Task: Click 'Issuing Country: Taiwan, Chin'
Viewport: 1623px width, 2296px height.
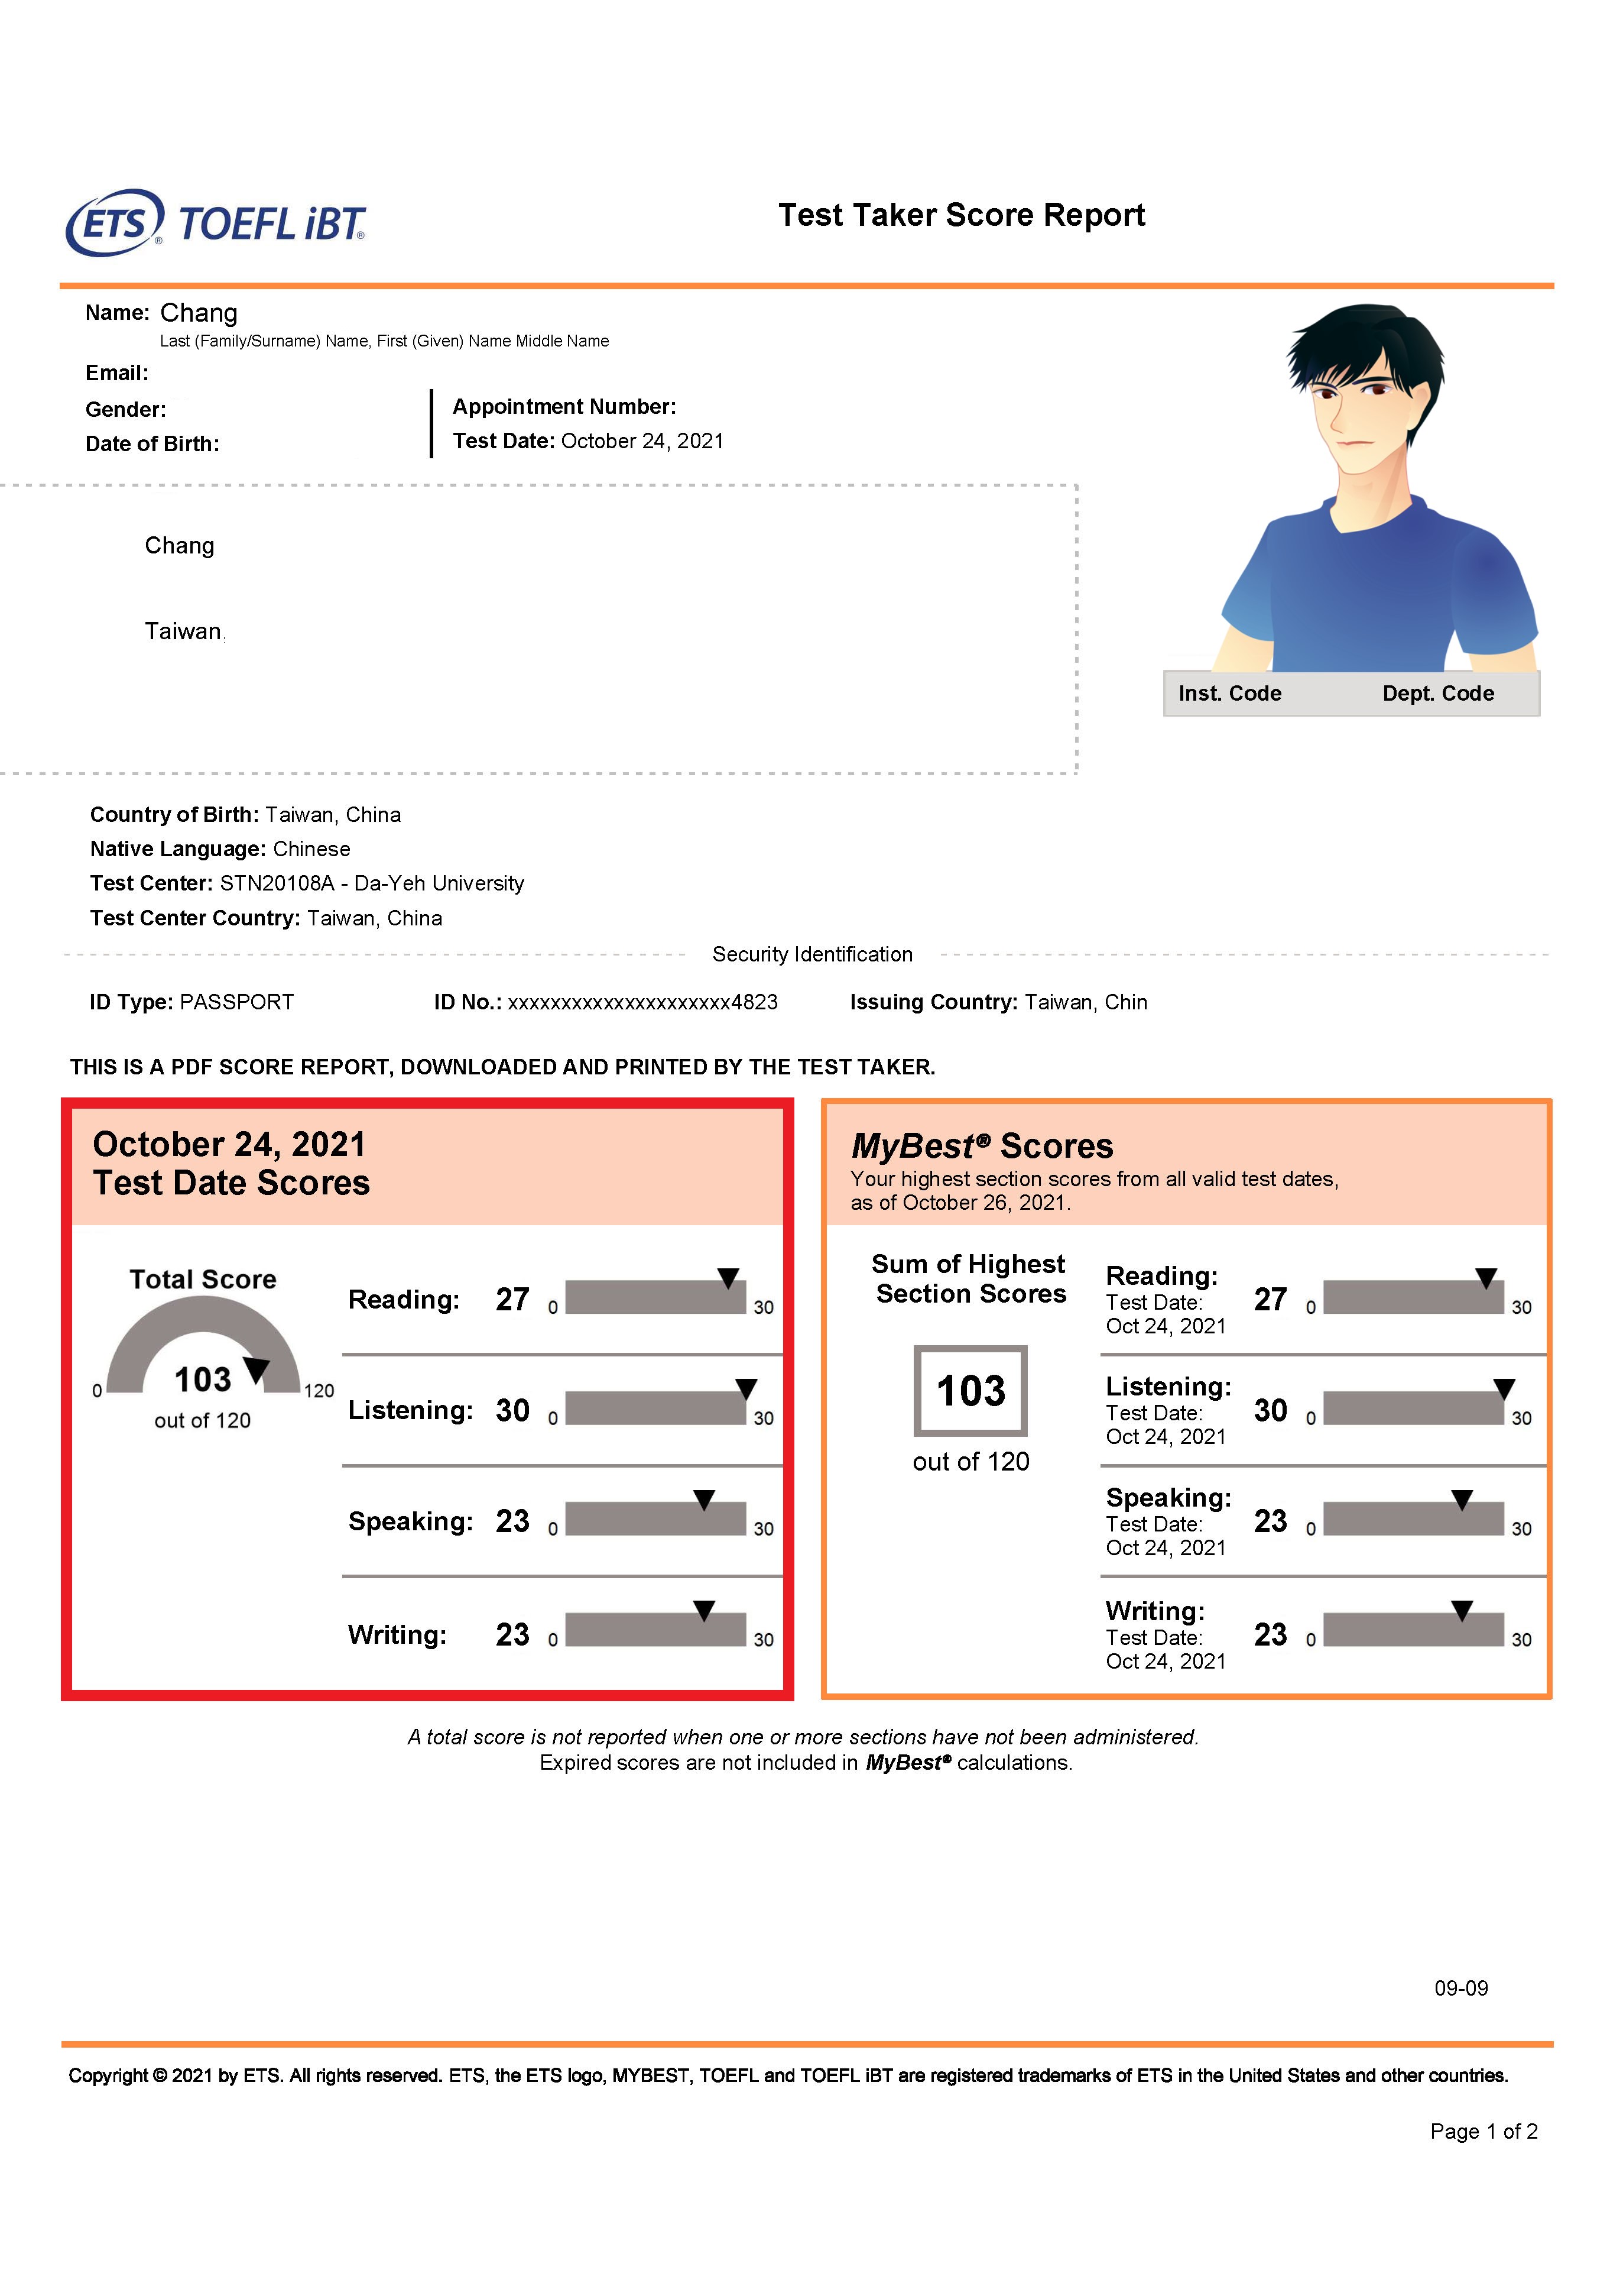Action: point(998,1002)
